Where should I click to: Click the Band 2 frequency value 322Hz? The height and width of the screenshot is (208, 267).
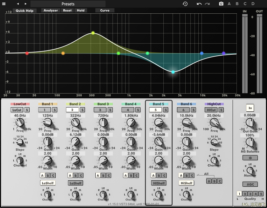tap(75, 115)
